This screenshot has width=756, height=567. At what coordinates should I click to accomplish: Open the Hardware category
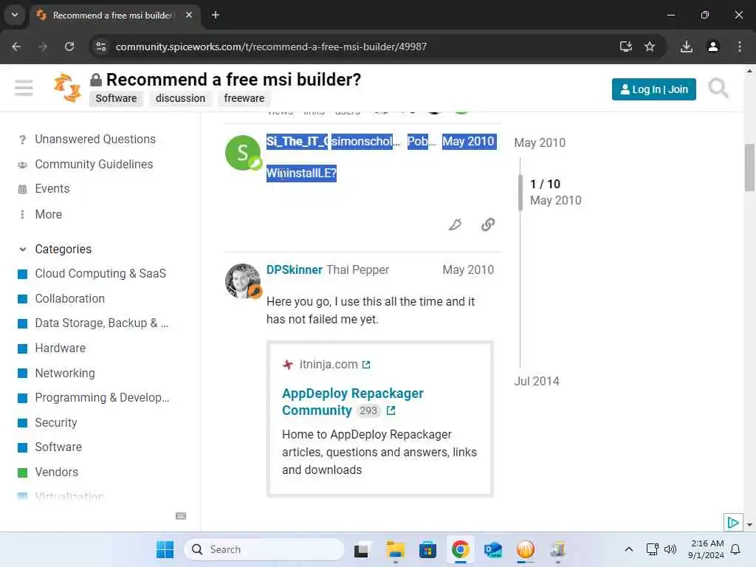[60, 348]
